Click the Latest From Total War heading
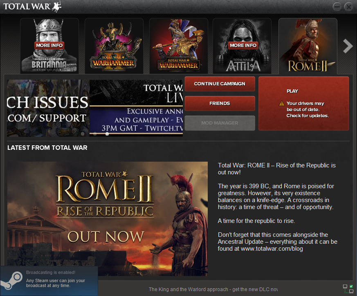Screen dimensions: 357x296 tap(47, 148)
